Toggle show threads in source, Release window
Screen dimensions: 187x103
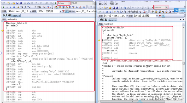[163, 16]
